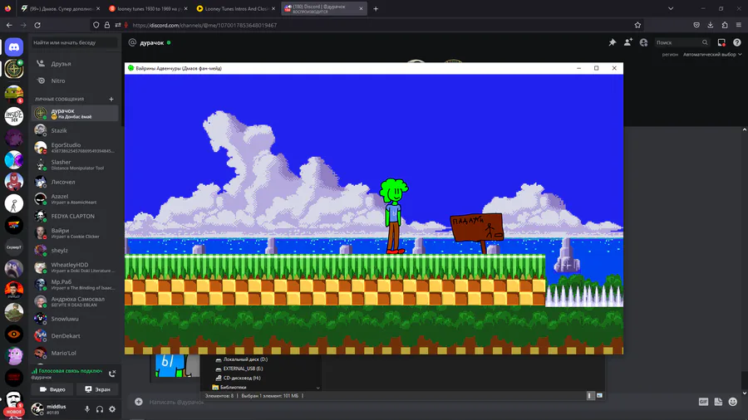Share screen with Экран button
Image resolution: width=748 pixels, height=420 pixels.
[x=97, y=389]
